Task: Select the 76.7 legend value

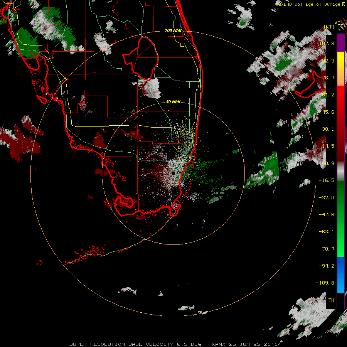Action: click(328, 77)
